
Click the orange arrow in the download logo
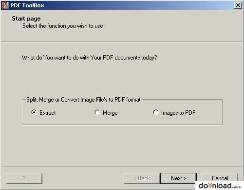tap(210, 185)
